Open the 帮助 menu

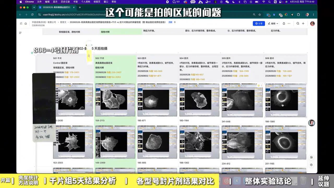click(114, 2)
